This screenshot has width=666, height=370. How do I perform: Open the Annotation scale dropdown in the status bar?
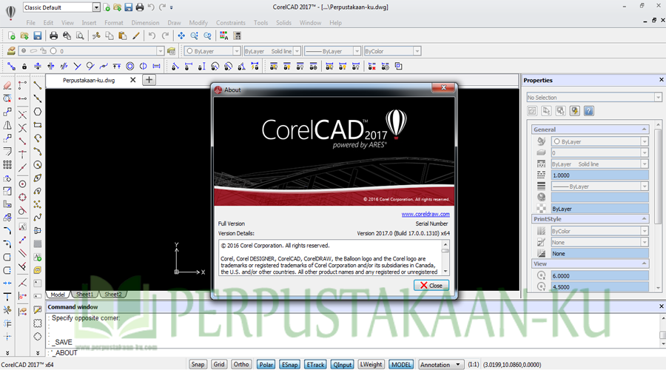[x=440, y=365]
